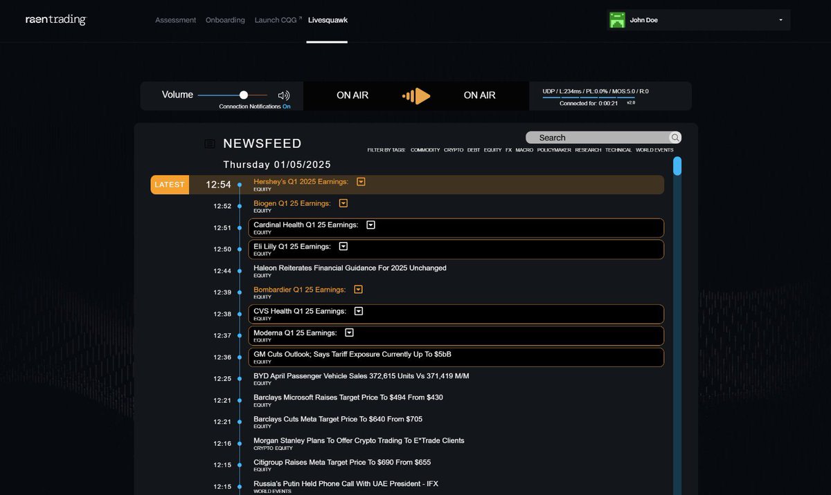This screenshot has height=495, width=831.
Task: Click the left ON AIR label
Action: (x=352, y=95)
